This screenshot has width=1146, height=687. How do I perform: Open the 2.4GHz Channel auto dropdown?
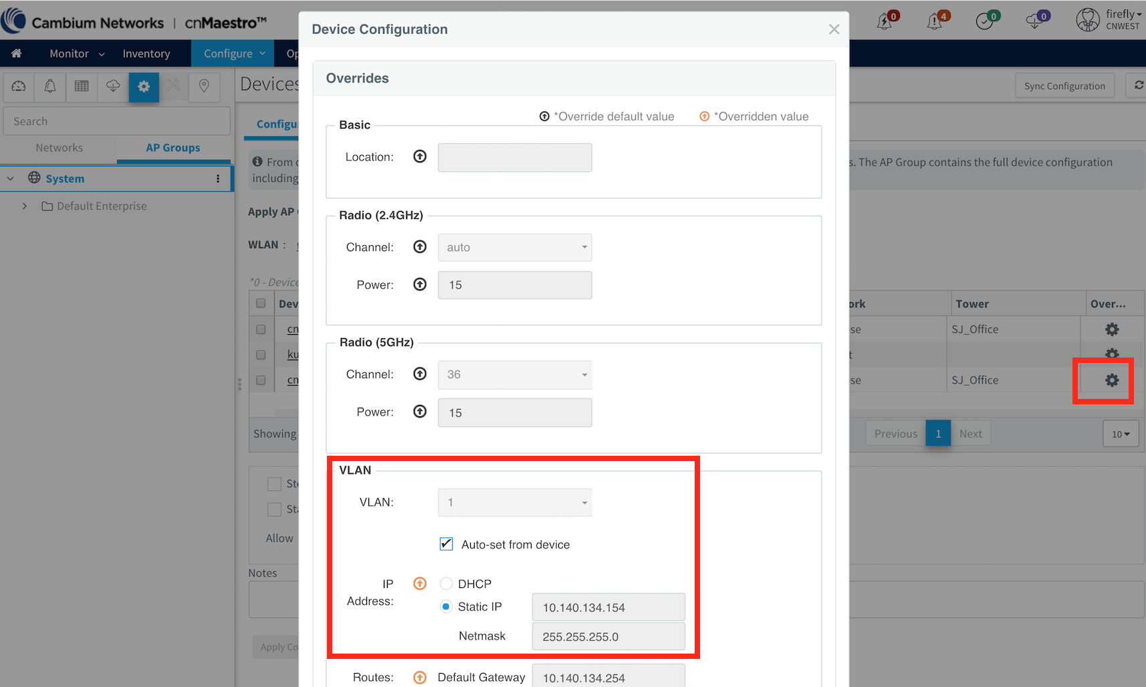515,247
